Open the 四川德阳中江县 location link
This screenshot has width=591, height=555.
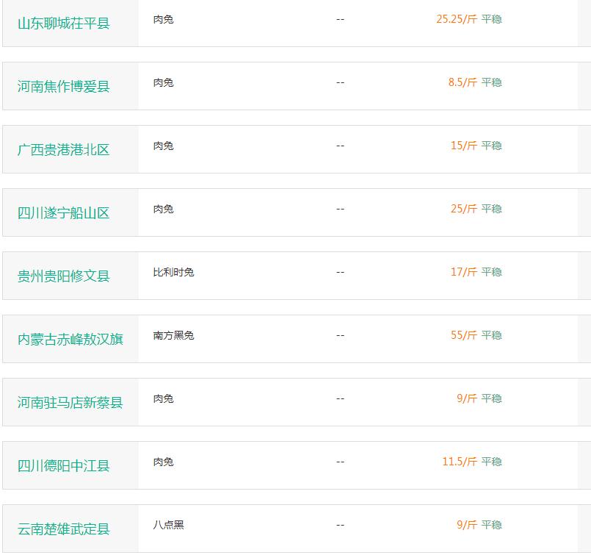[64, 466]
